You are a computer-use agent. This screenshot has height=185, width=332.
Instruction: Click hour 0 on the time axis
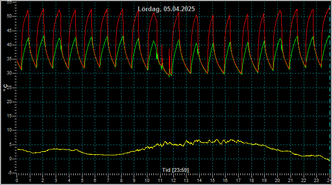17,181
